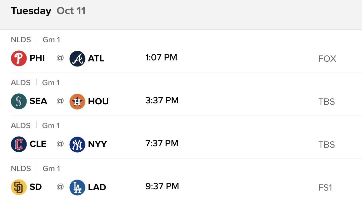
Task: Click the NYY team name
Action: point(98,144)
